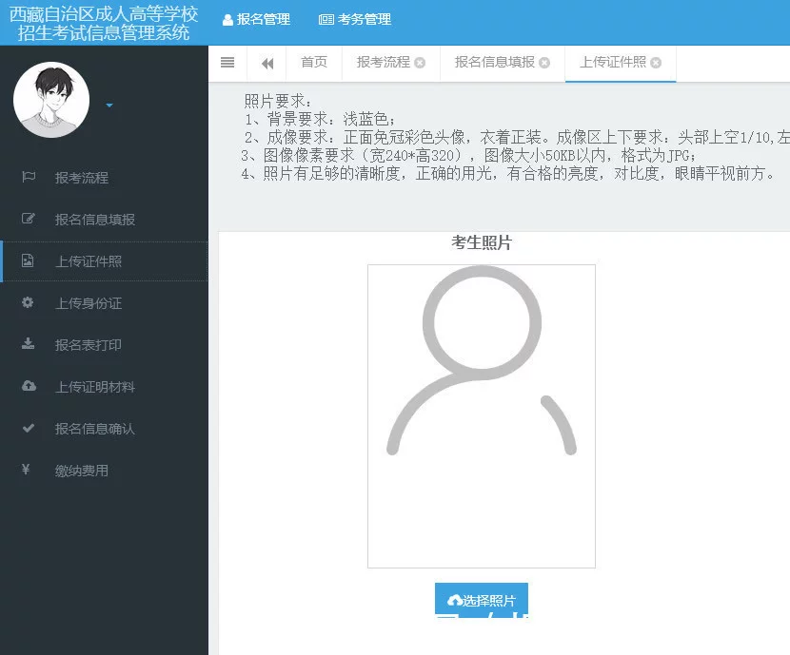Close the 报考流程 tab

click(x=420, y=63)
